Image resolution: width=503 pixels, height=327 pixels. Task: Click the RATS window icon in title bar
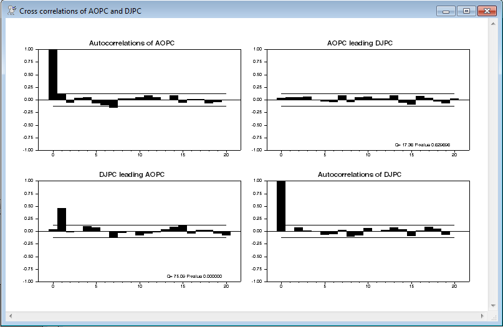tap(11, 11)
